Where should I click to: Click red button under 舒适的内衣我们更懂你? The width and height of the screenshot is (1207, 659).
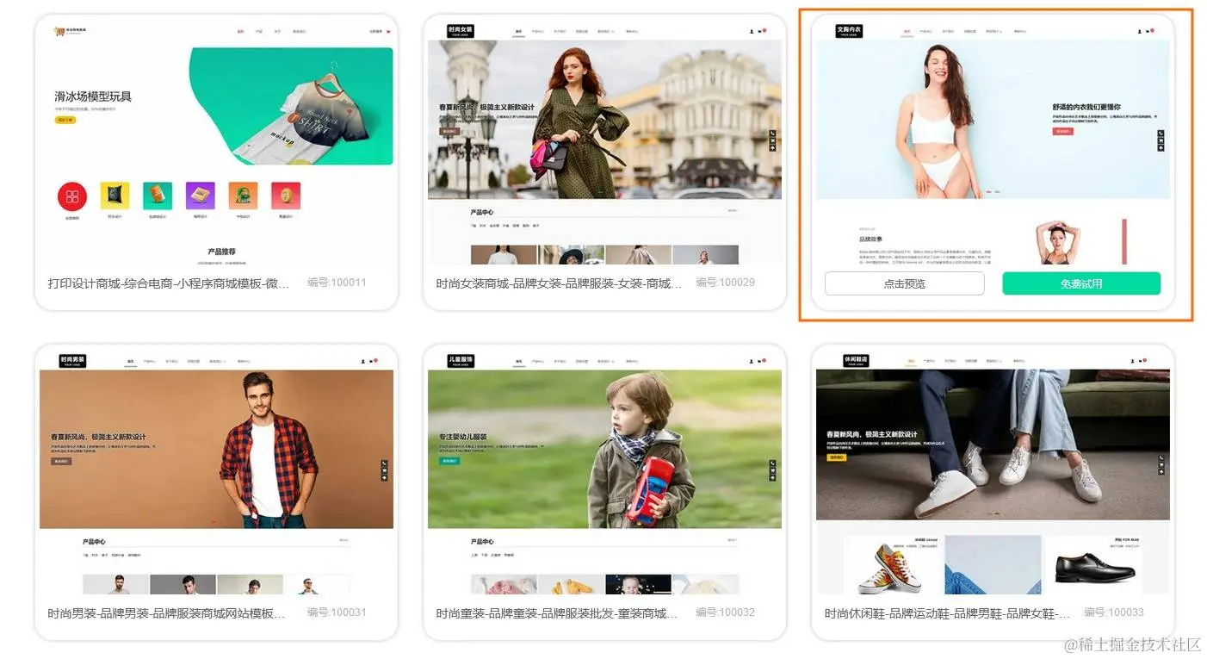click(1062, 132)
